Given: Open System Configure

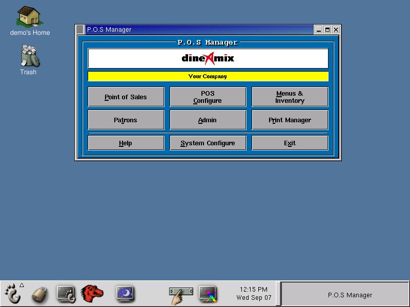Looking at the screenshot, I should point(208,143).
